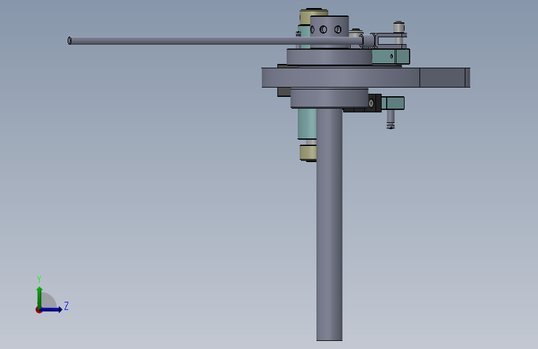Select the lower disc beneath the plate
538x349 pixels.
click(x=330, y=98)
